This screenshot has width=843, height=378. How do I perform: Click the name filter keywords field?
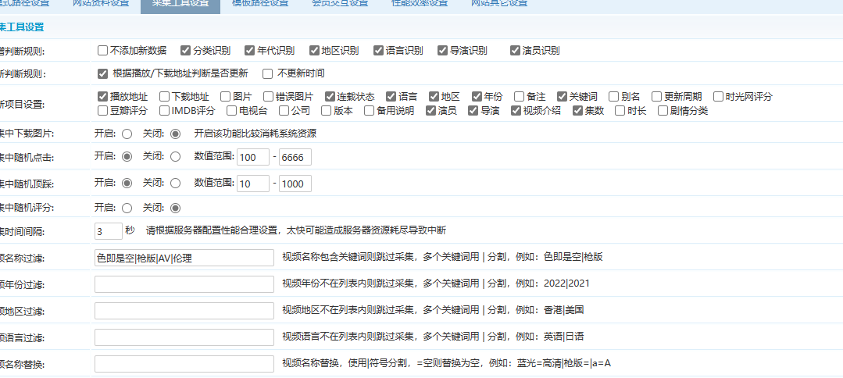coord(184,259)
